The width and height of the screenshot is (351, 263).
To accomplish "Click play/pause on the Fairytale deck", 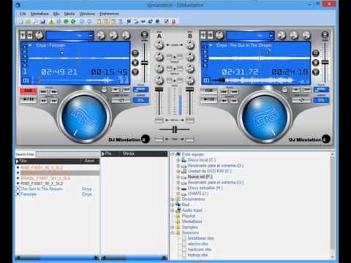I will click(x=29, y=99).
